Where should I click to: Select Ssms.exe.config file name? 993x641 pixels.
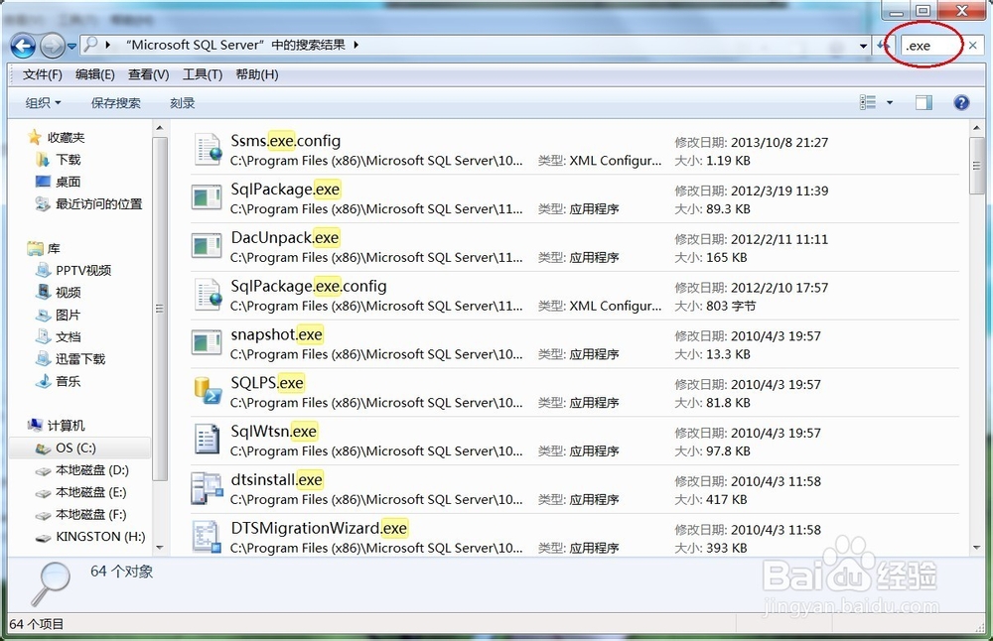pos(286,141)
